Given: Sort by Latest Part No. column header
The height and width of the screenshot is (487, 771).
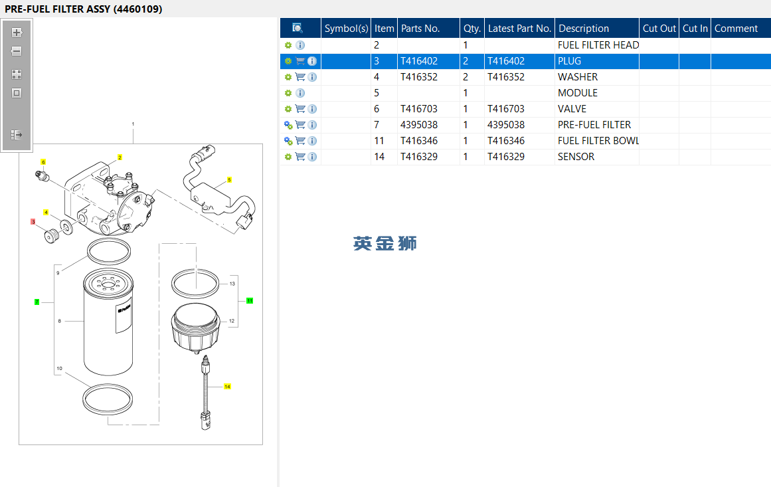Looking at the screenshot, I should [x=520, y=28].
